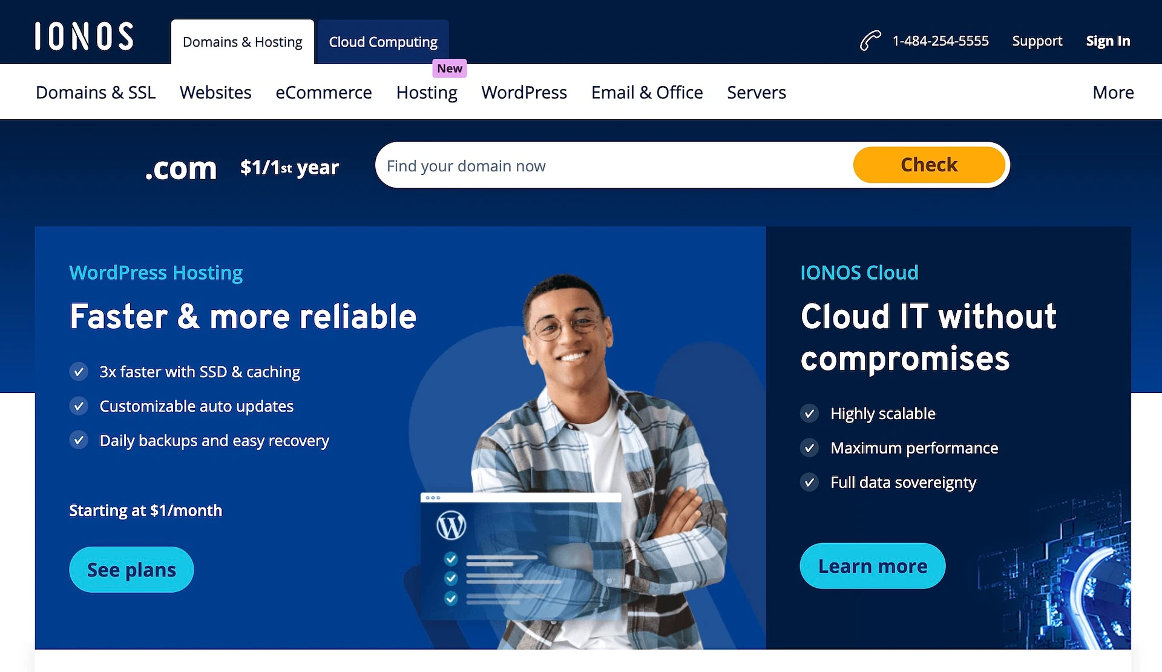Open the Domains & SSL dropdown
Viewport: 1162px width, 672px height.
pyautogui.click(x=96, y=92)
